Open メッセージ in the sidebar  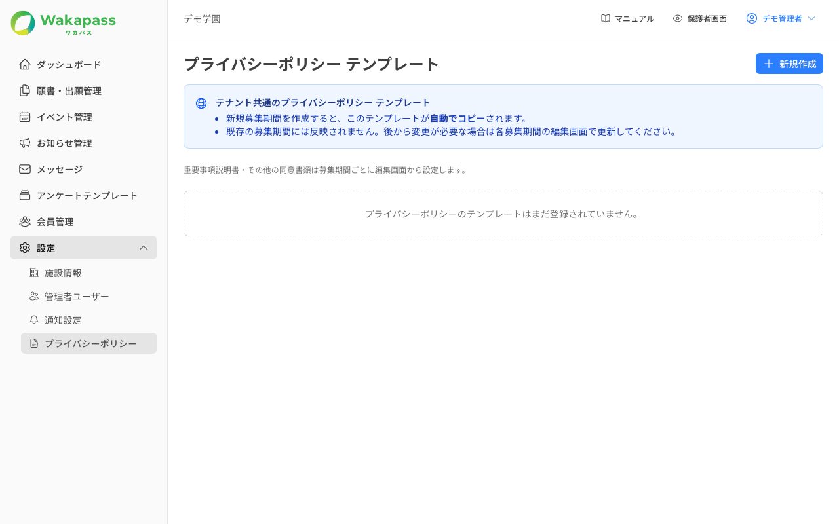tap(83, 169)
